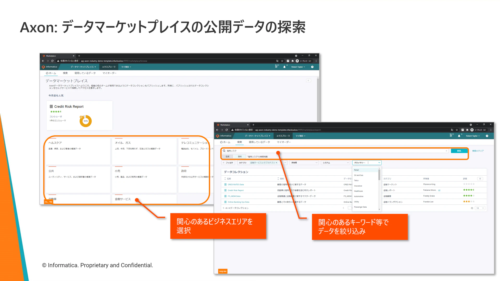This screenshot has height=281, width=500.
Task: Open the Chrome kebab menu in the browse window
Action: (316, 61)
